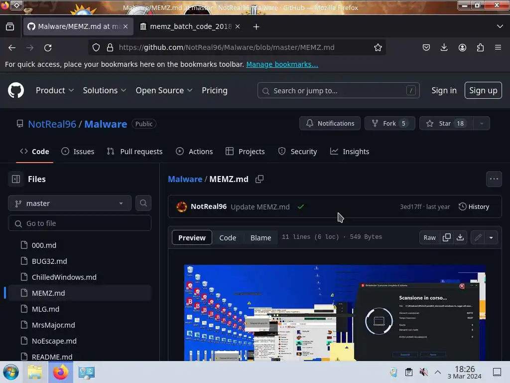Click the pencil edit file icon
Screen dimensions: 510x383
tap(478, 237)
